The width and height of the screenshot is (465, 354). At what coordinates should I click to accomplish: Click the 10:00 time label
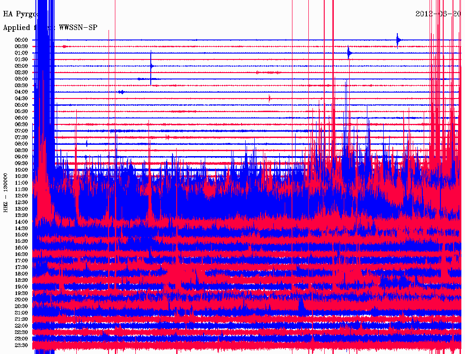coord(21,170)
